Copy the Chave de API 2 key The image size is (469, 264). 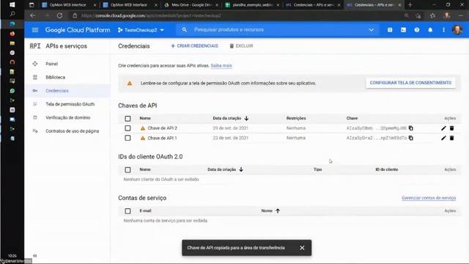(411, 128)
